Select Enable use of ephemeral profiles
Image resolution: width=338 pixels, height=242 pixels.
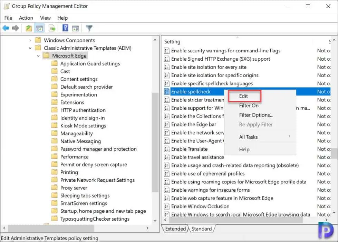(x=208, y=173)
